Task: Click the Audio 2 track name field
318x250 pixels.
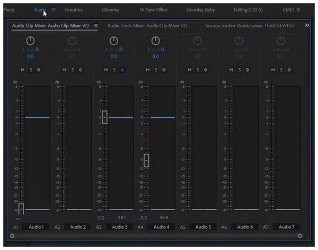Action: (x=78, y=227)
